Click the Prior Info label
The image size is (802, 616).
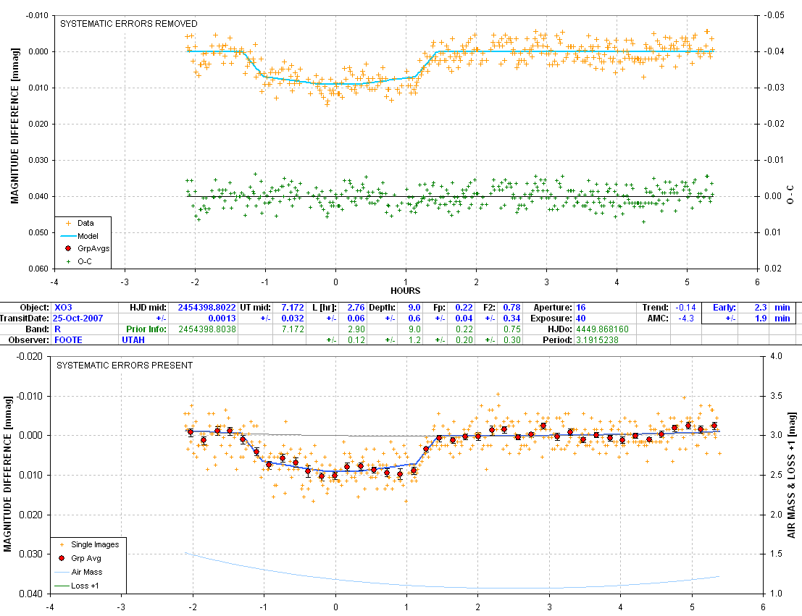pyautogui.click(x=146, y=329)
